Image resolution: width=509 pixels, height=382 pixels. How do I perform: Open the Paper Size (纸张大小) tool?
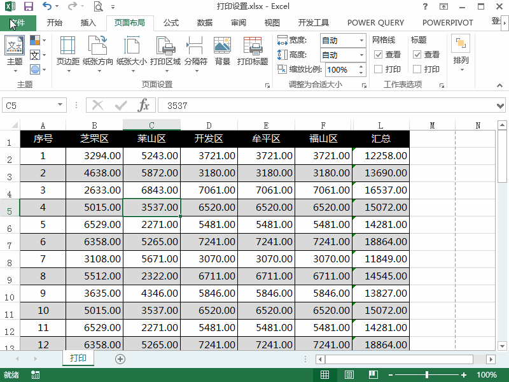click(x=132, y=54)
